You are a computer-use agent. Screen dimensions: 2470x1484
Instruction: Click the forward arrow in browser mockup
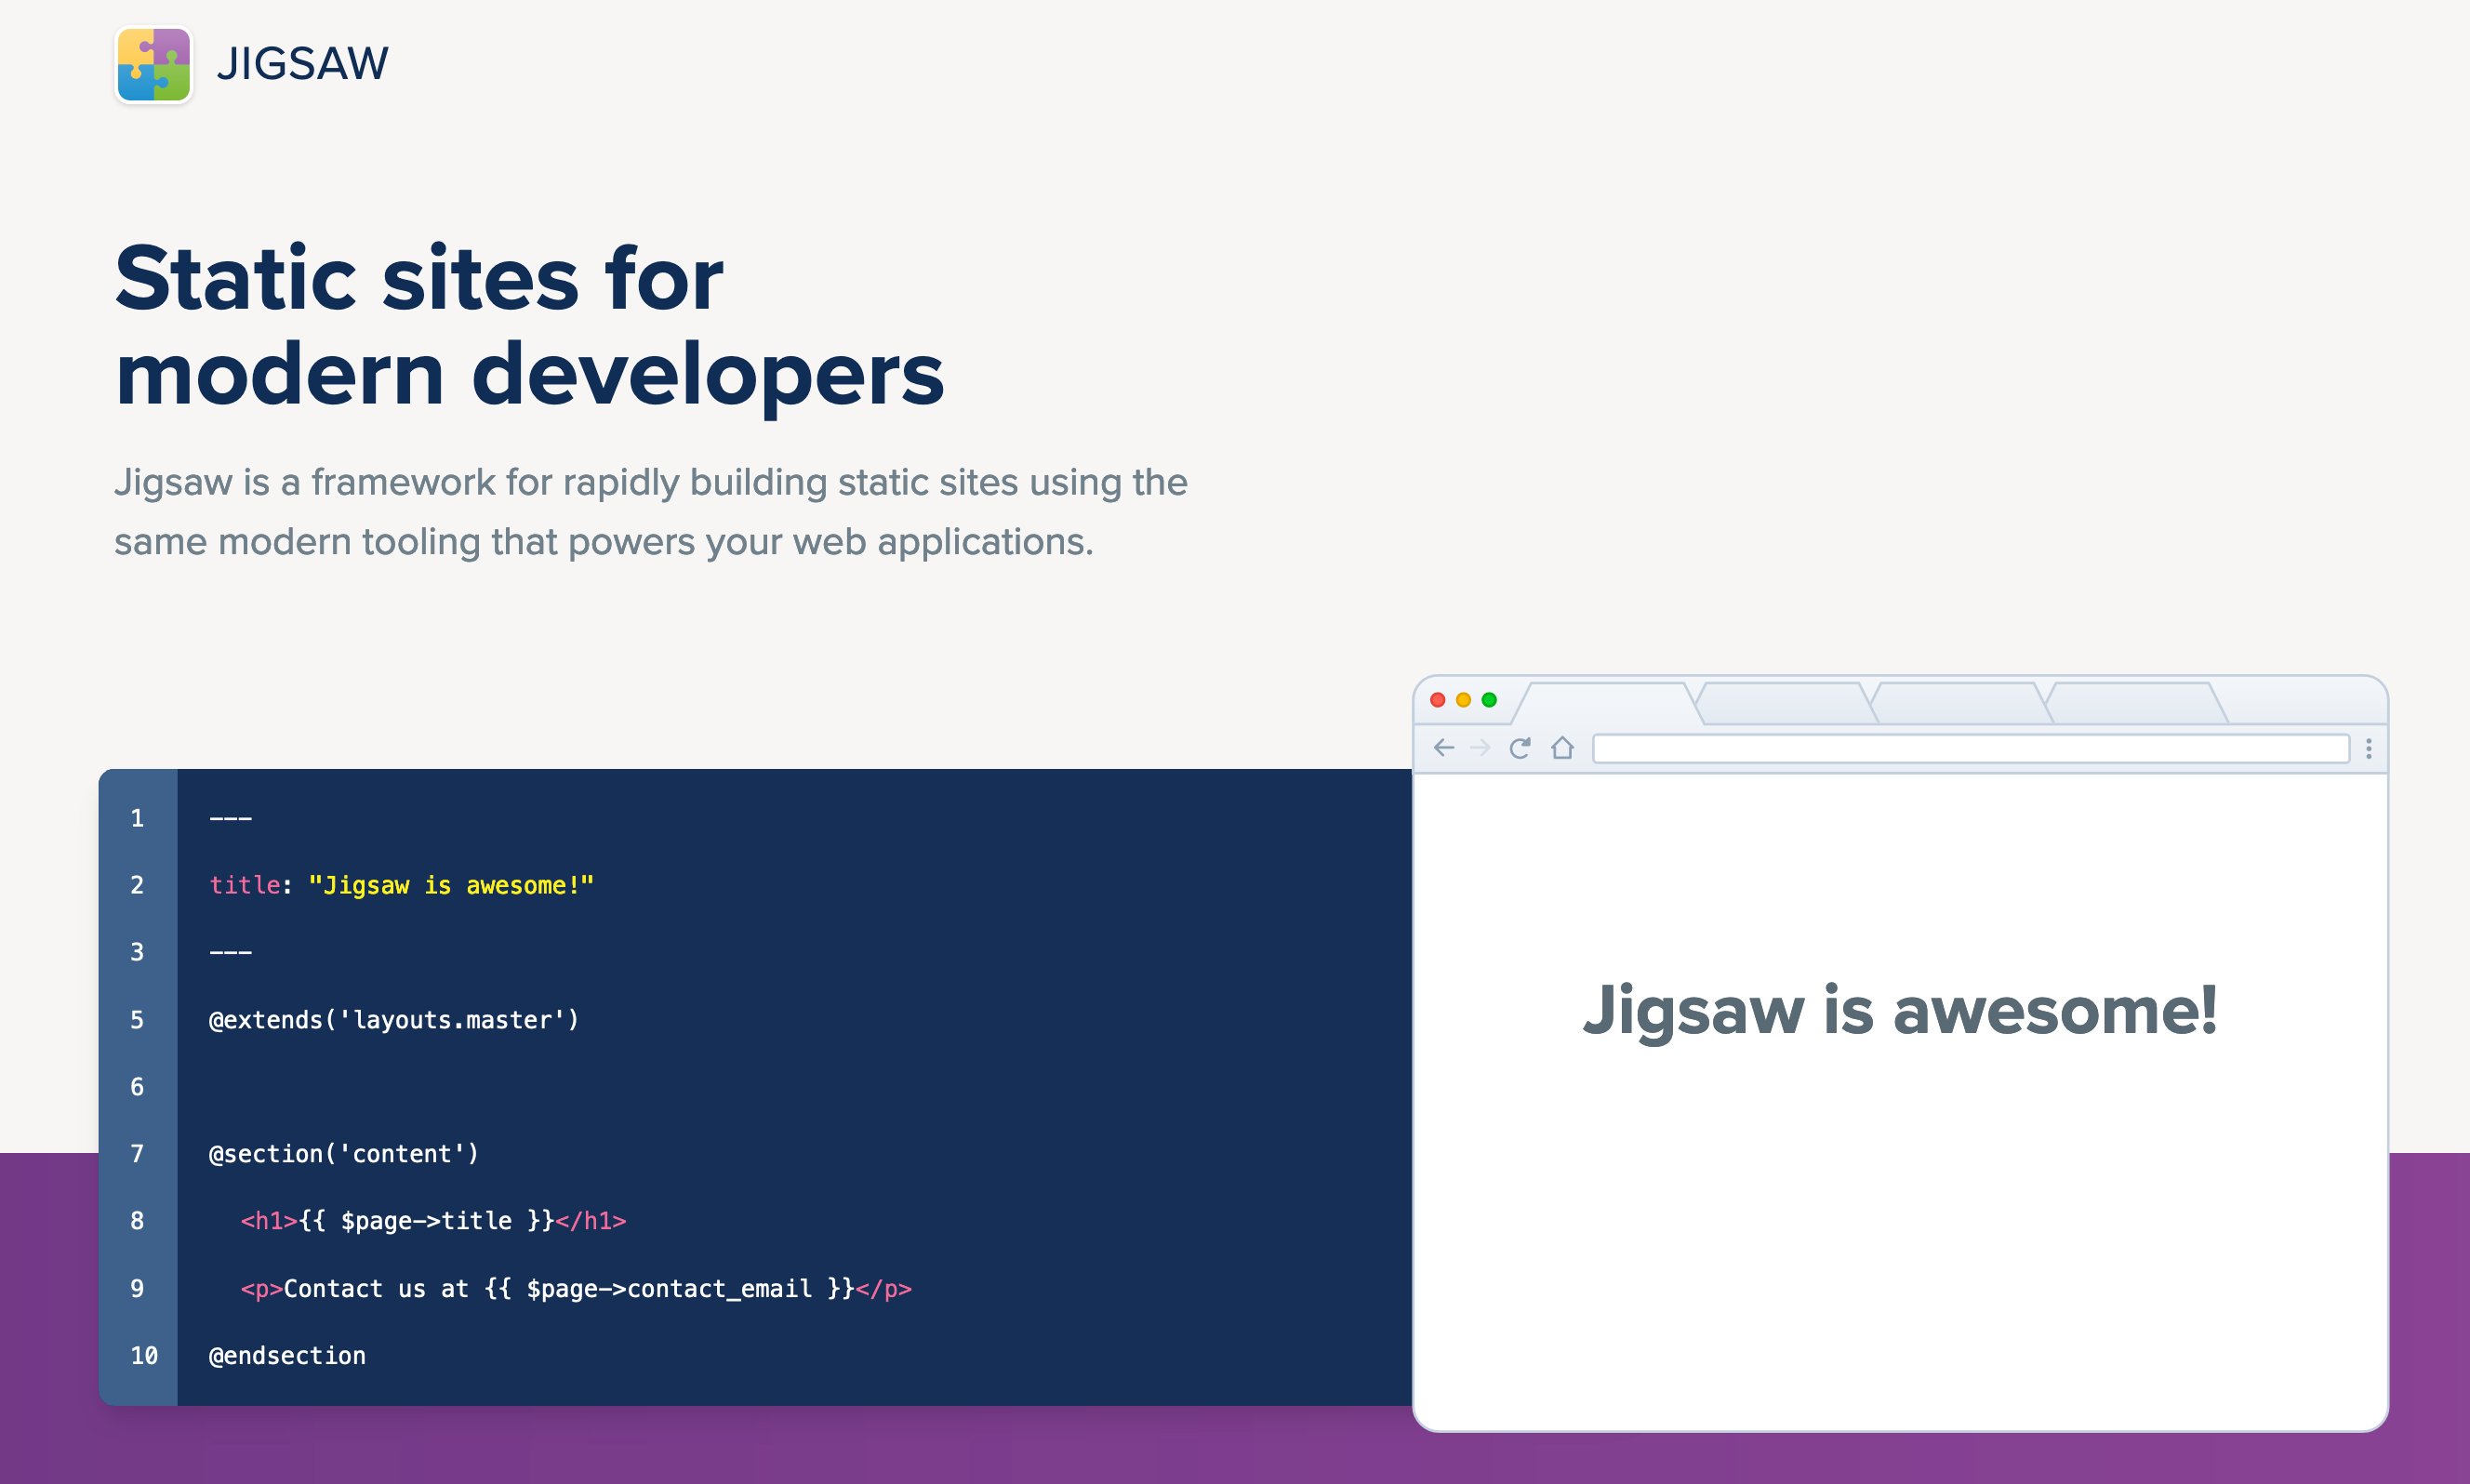[1480, 748]
